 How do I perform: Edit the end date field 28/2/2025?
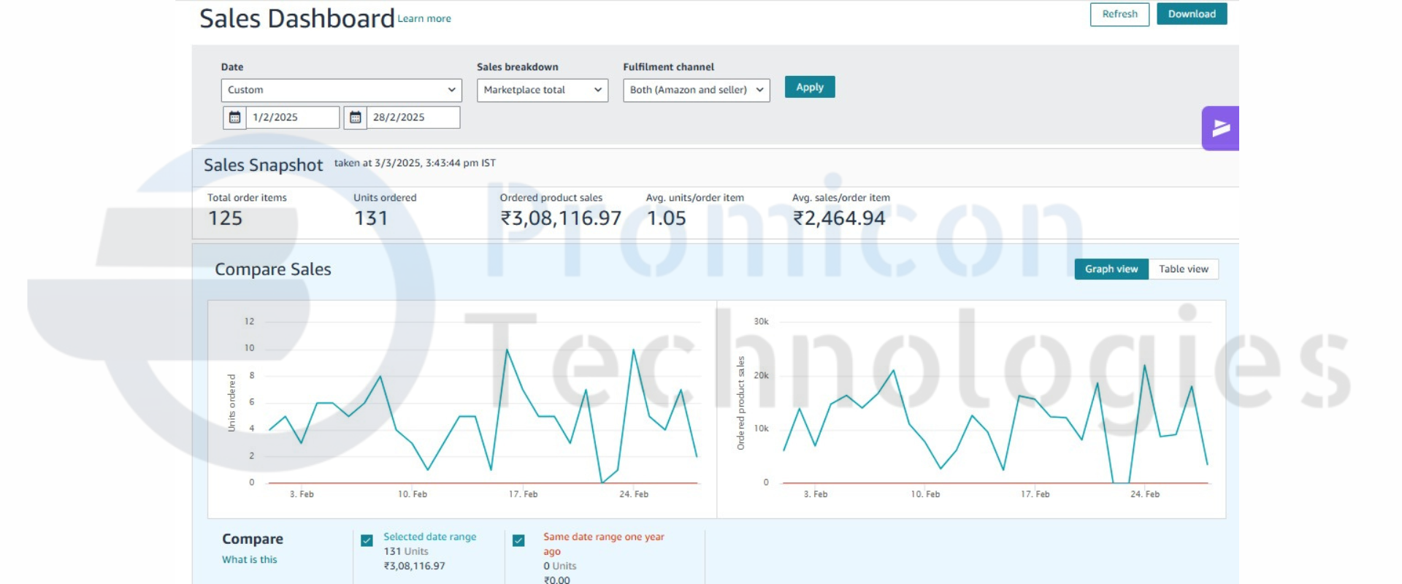(x=413, y=118)
